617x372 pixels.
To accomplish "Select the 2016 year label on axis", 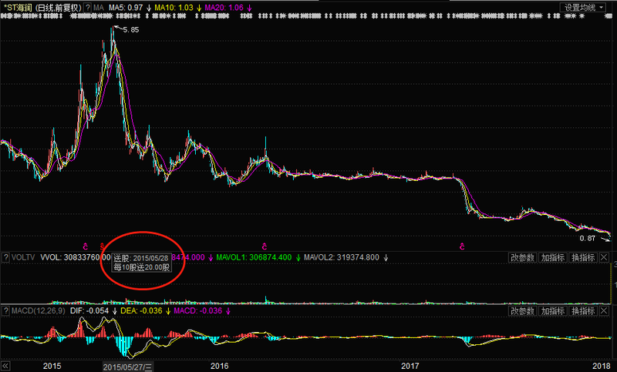I will tap(220, 366).
